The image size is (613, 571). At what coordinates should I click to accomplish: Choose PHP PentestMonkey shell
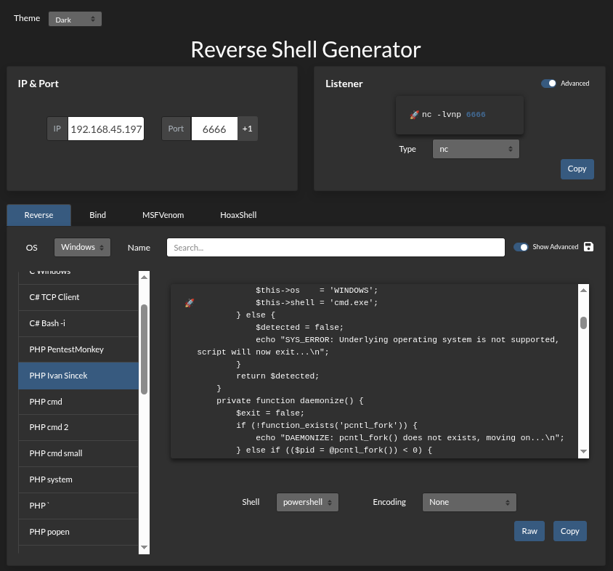pyautogui.click(x=78, y=349)
